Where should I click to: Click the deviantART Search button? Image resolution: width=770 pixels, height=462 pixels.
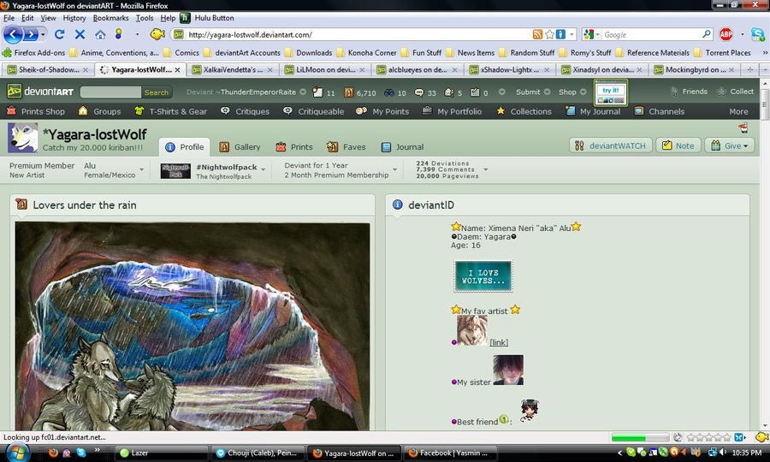click(157, 92)
